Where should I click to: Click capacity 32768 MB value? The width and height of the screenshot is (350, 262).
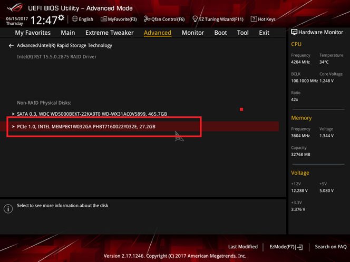point(300,154)
